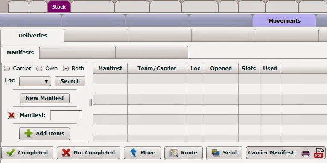327x163 pixels.
Task: Sort by the Opened column header
Action: point(221,69)
